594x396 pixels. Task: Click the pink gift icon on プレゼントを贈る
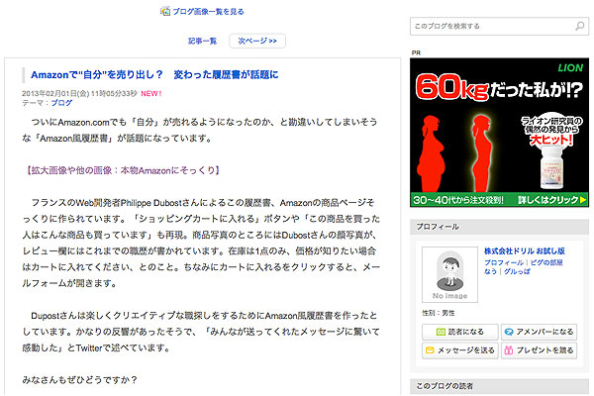pos(509,350)
